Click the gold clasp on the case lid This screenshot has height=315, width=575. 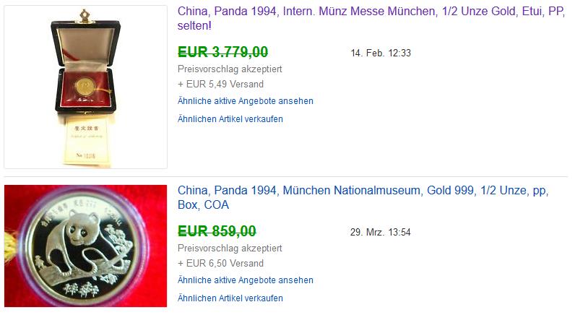(x=85, y=14)
